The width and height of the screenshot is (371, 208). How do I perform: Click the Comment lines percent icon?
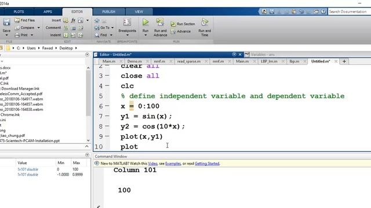point(66,28)
